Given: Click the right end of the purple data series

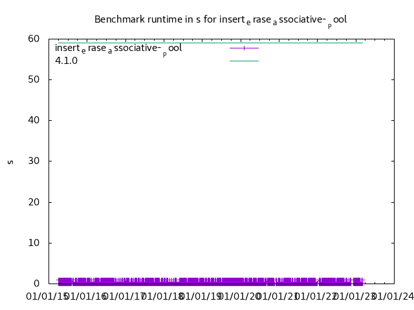Looking at the screenshot, I should click(x=362, y=281).
